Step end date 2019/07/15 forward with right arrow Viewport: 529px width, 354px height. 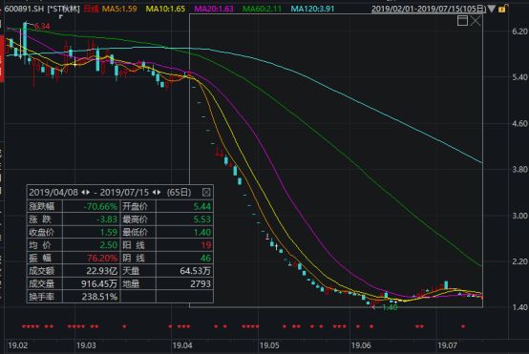click(x=159, y=192)
